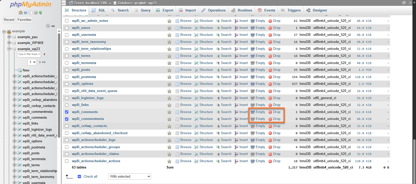
Task: Open the 'With selected:' dropdown
Action: tap(130, 176)
